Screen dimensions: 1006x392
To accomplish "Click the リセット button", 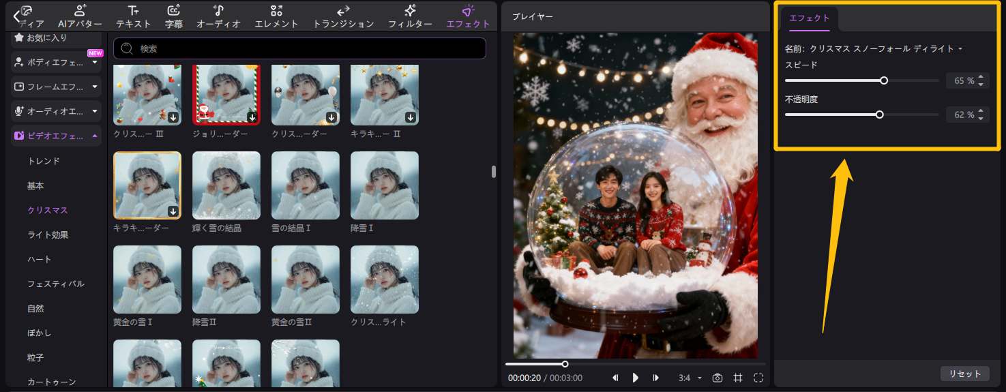I will coord(965,374).
